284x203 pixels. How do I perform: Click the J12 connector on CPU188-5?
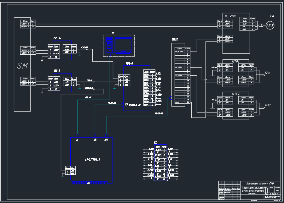coord(107,135)
